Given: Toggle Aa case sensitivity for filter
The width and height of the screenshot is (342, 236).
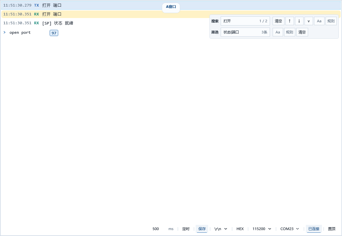Looking at the screenshot, I should coord(278,32).
